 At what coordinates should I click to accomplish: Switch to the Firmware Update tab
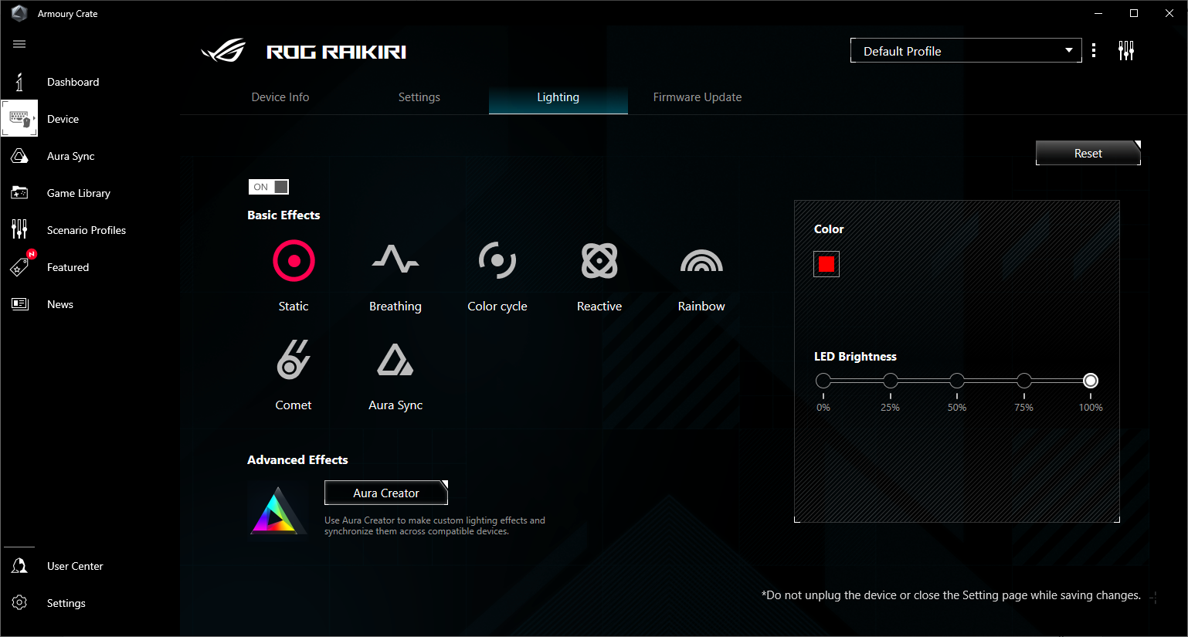698,97
